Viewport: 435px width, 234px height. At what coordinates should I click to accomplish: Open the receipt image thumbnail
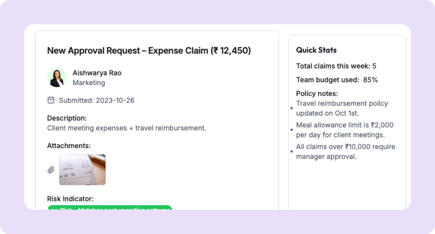(82, 169)
